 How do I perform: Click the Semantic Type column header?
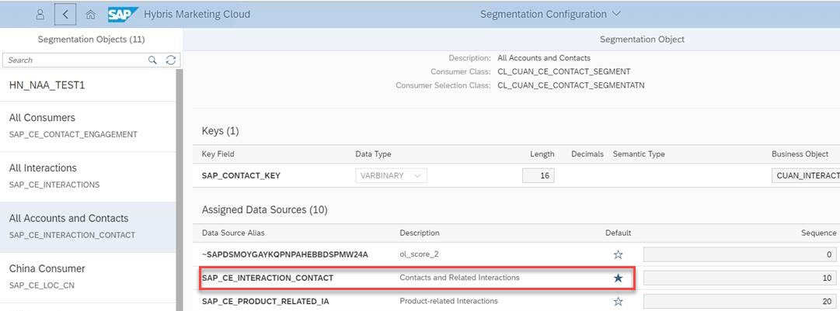(639, 154)
